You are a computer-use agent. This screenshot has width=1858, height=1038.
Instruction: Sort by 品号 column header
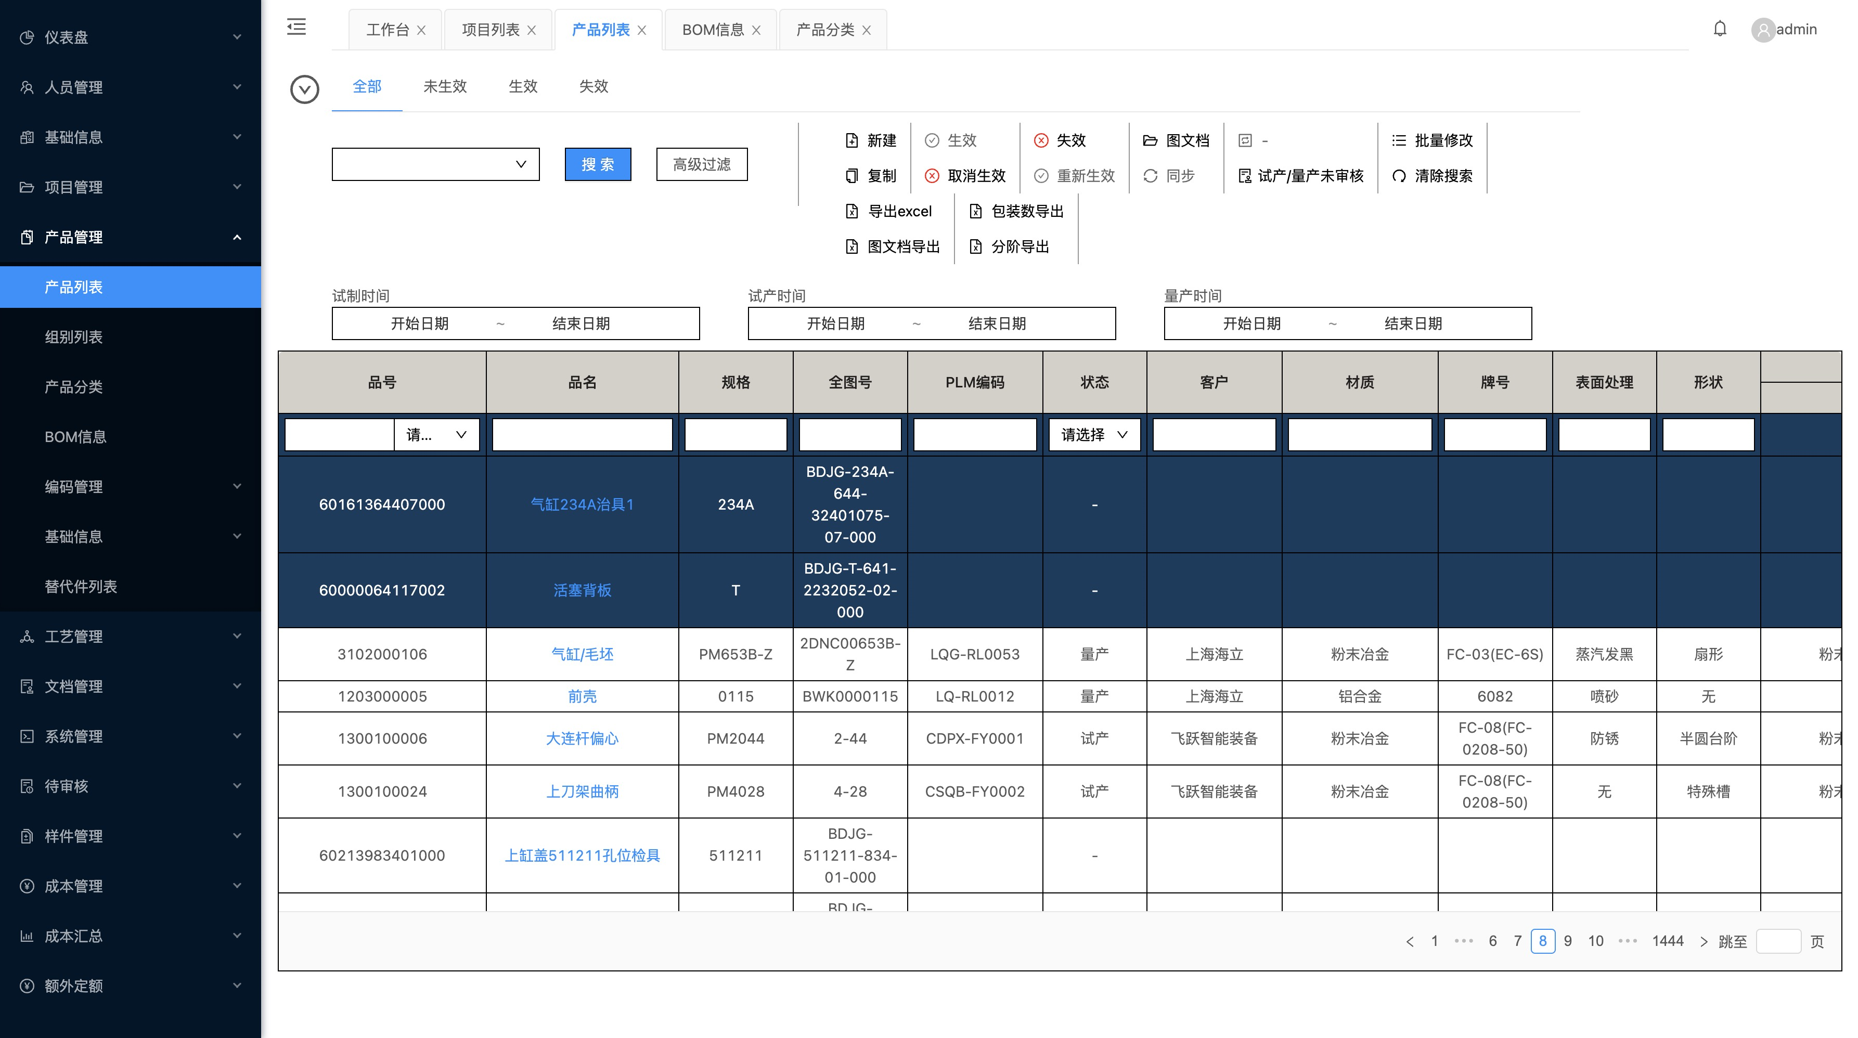pos(382,382)
